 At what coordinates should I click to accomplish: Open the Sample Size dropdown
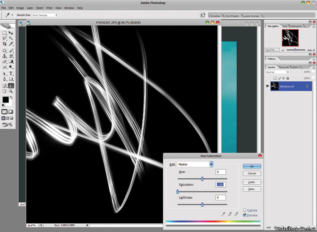[45, 15]
